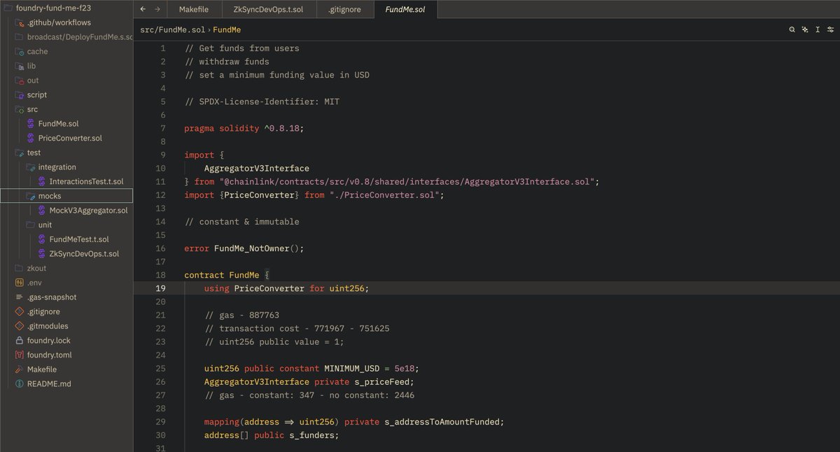The image size is (840, 452).
Task: Click the lines icon of .gas-snapshot
Action: (20, 297)
